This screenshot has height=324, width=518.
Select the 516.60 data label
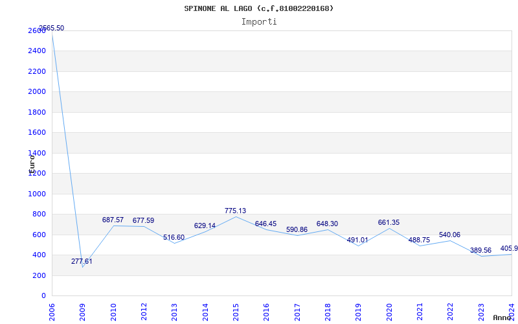pos(174,237)
